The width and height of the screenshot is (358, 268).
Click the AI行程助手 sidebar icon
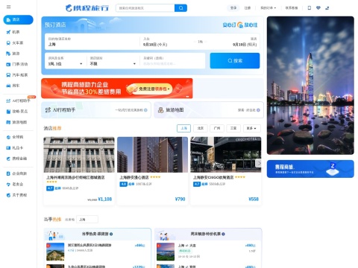click(8, 100)
